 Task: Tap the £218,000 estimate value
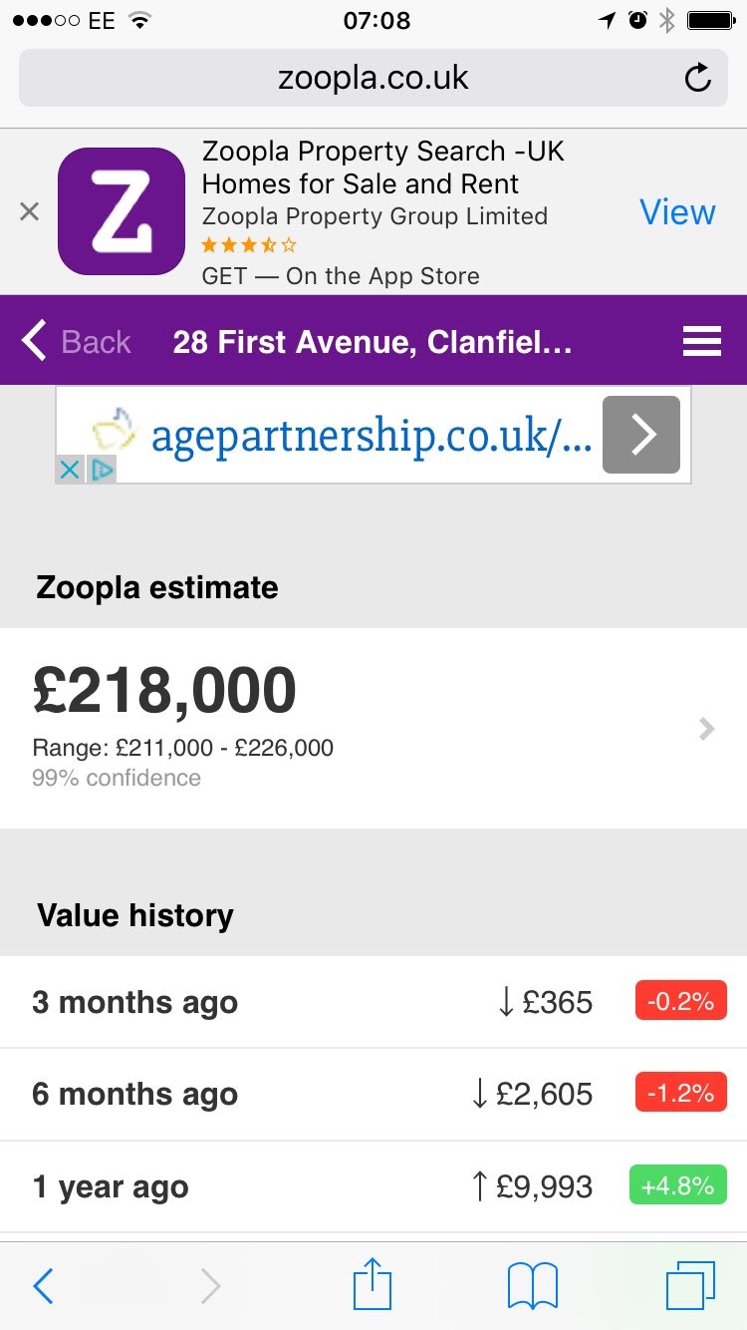click(x=164, y=691)
